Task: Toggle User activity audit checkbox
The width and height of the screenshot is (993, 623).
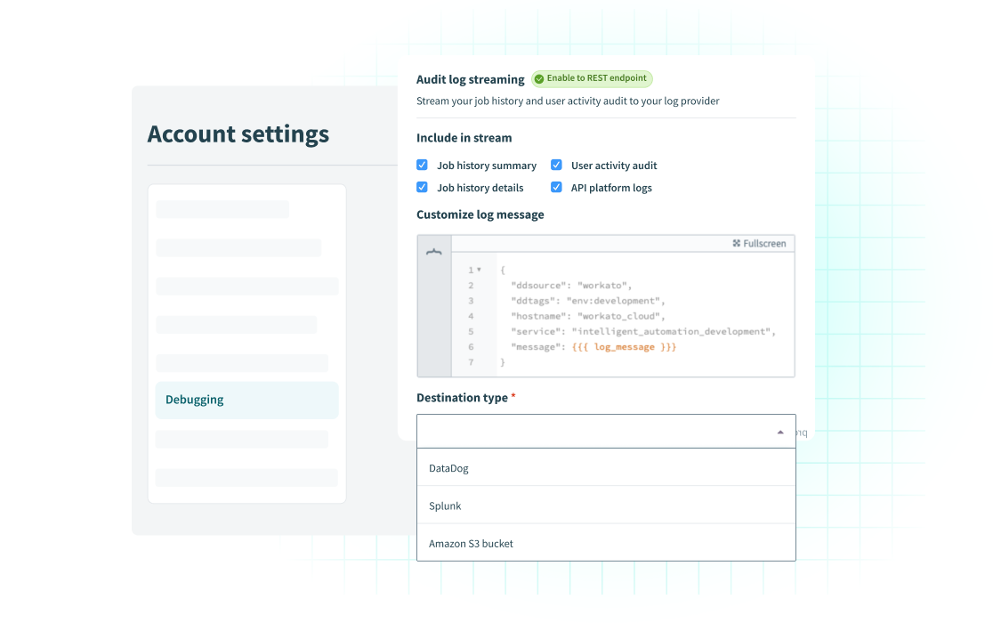Action: click(x=556, y=165)
